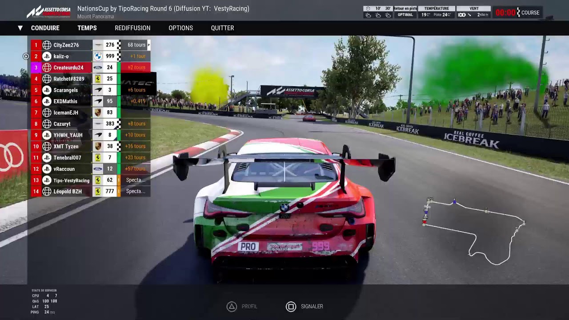Click the PlayStation icon beside EXDMathis
Screen dimensions: 569x320
(x=47, y=101)
